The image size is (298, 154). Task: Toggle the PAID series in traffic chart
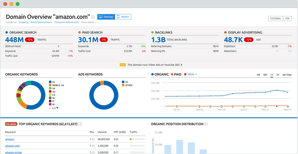[176, 74]
